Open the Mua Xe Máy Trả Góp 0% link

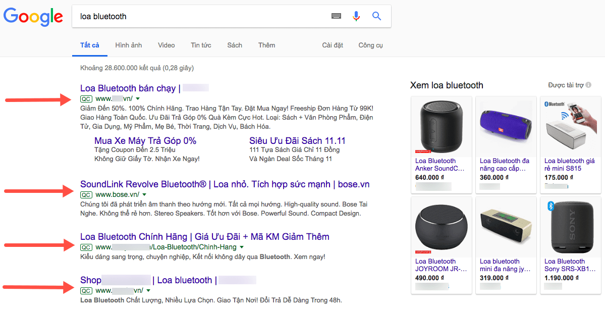coord(145,140)
